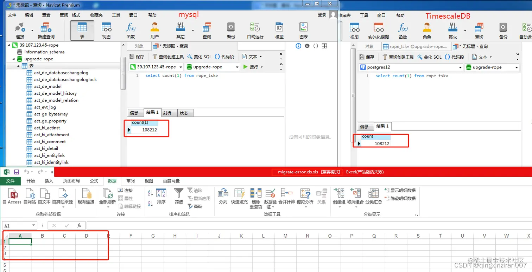The width and height of the screenshot is (532, 272).
Task: Select act_hi_comment table in tree
Action: [50, 141]
